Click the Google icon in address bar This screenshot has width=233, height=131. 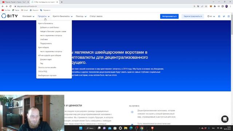(194, 7)
